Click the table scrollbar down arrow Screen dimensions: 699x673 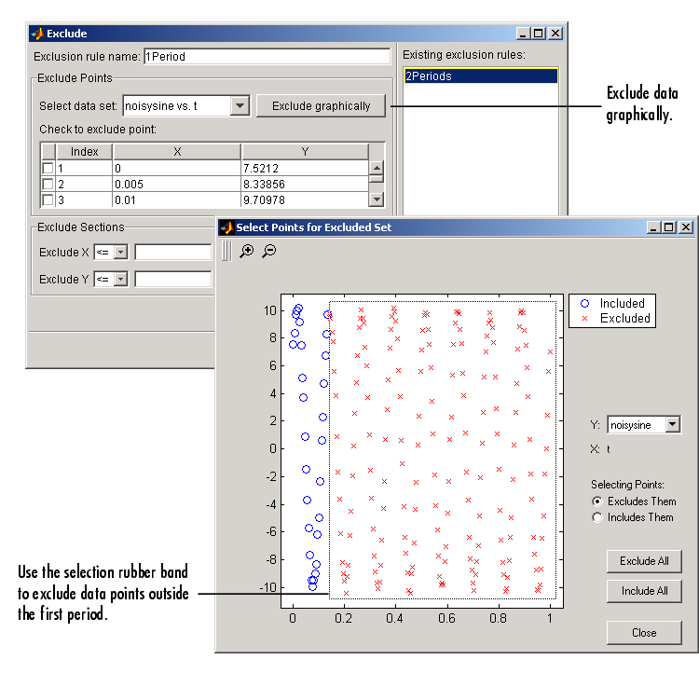377,199
